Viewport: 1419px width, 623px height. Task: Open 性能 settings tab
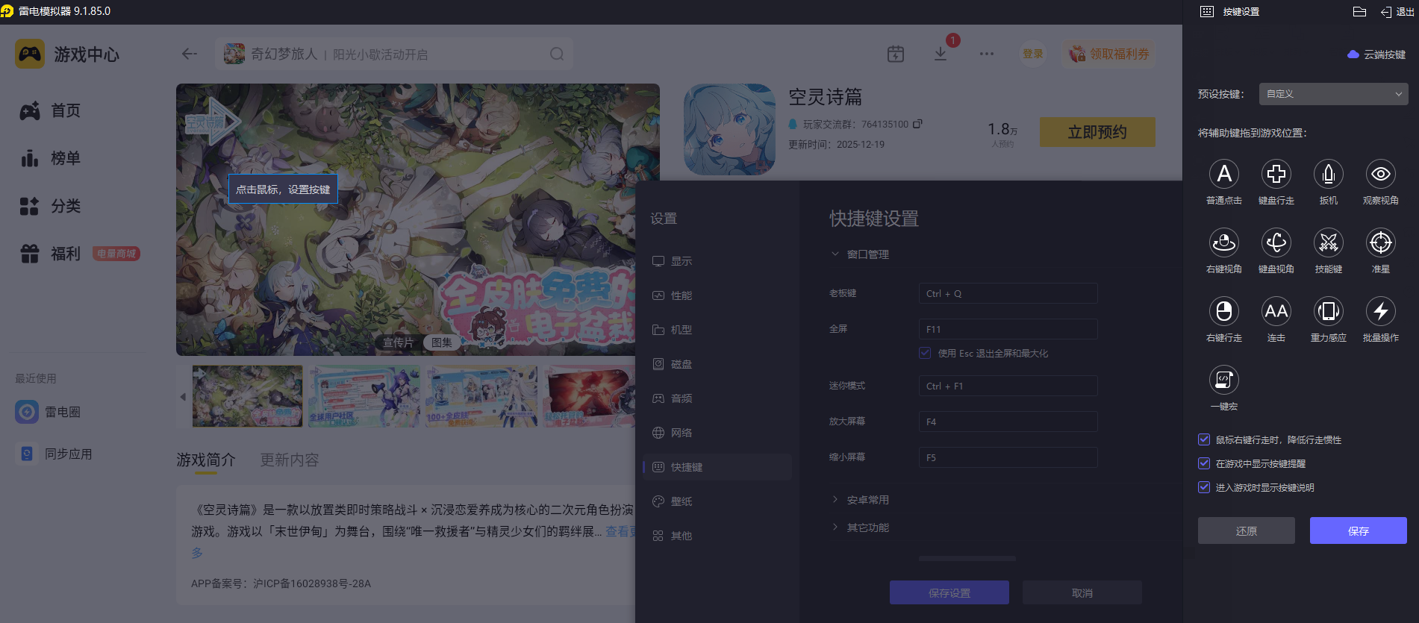pos(717,295)
